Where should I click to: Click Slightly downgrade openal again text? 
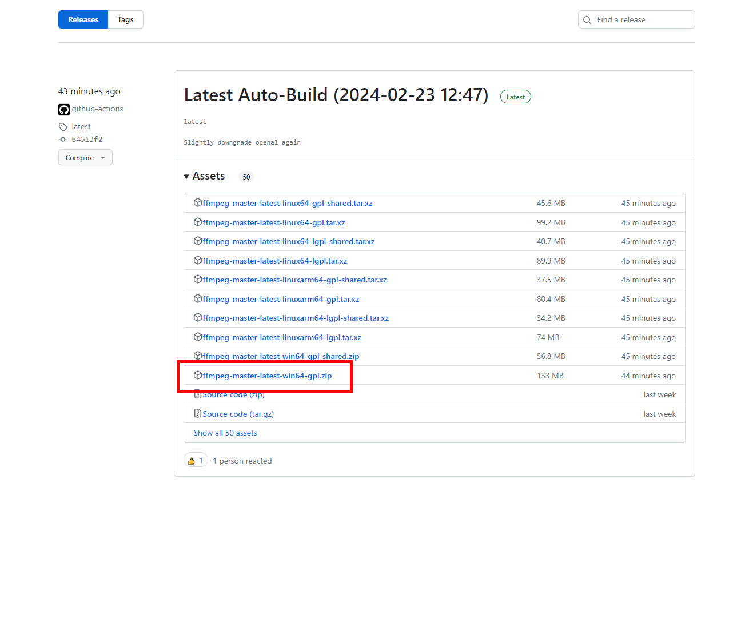pyautogui.click(x=242, y=142)
